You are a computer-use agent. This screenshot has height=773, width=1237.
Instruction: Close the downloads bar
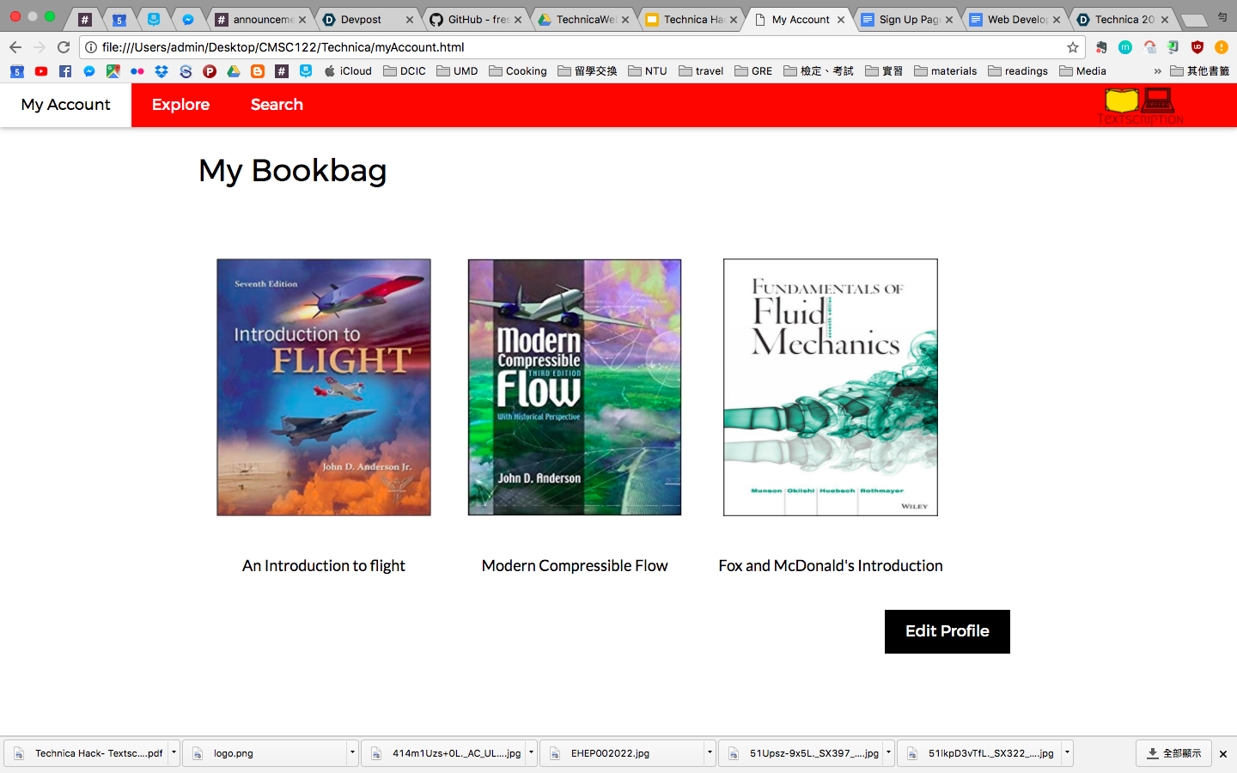1223,753
